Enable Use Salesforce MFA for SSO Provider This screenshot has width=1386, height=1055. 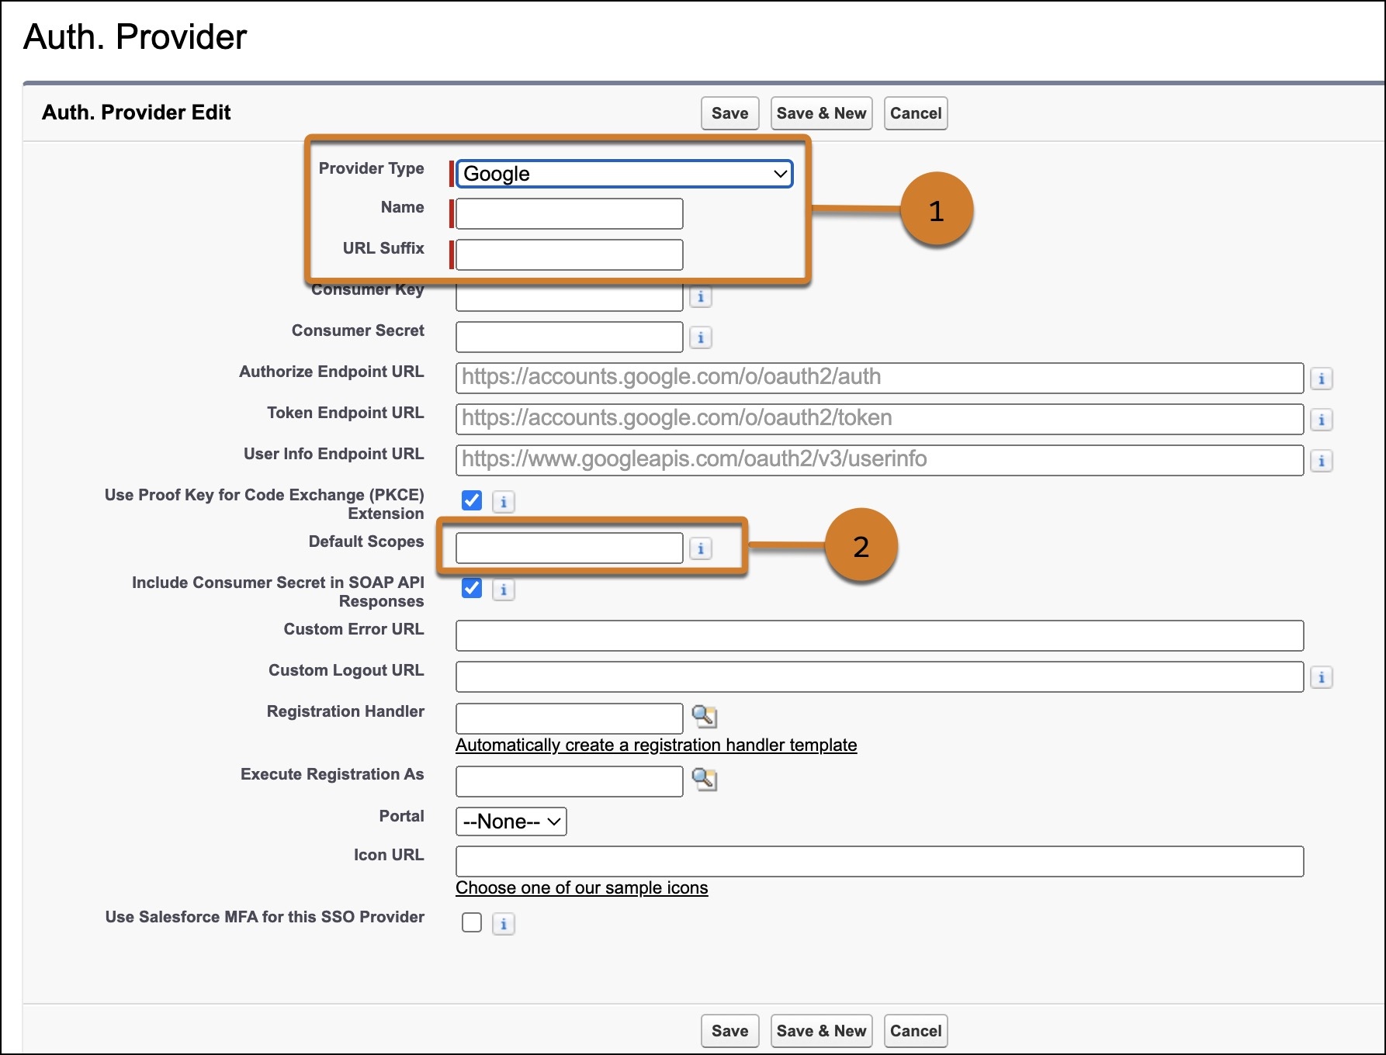click(472, 922)
